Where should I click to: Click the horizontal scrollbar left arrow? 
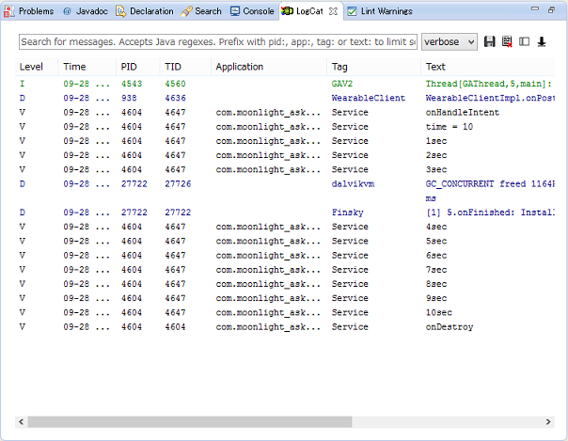click(21, 422)
